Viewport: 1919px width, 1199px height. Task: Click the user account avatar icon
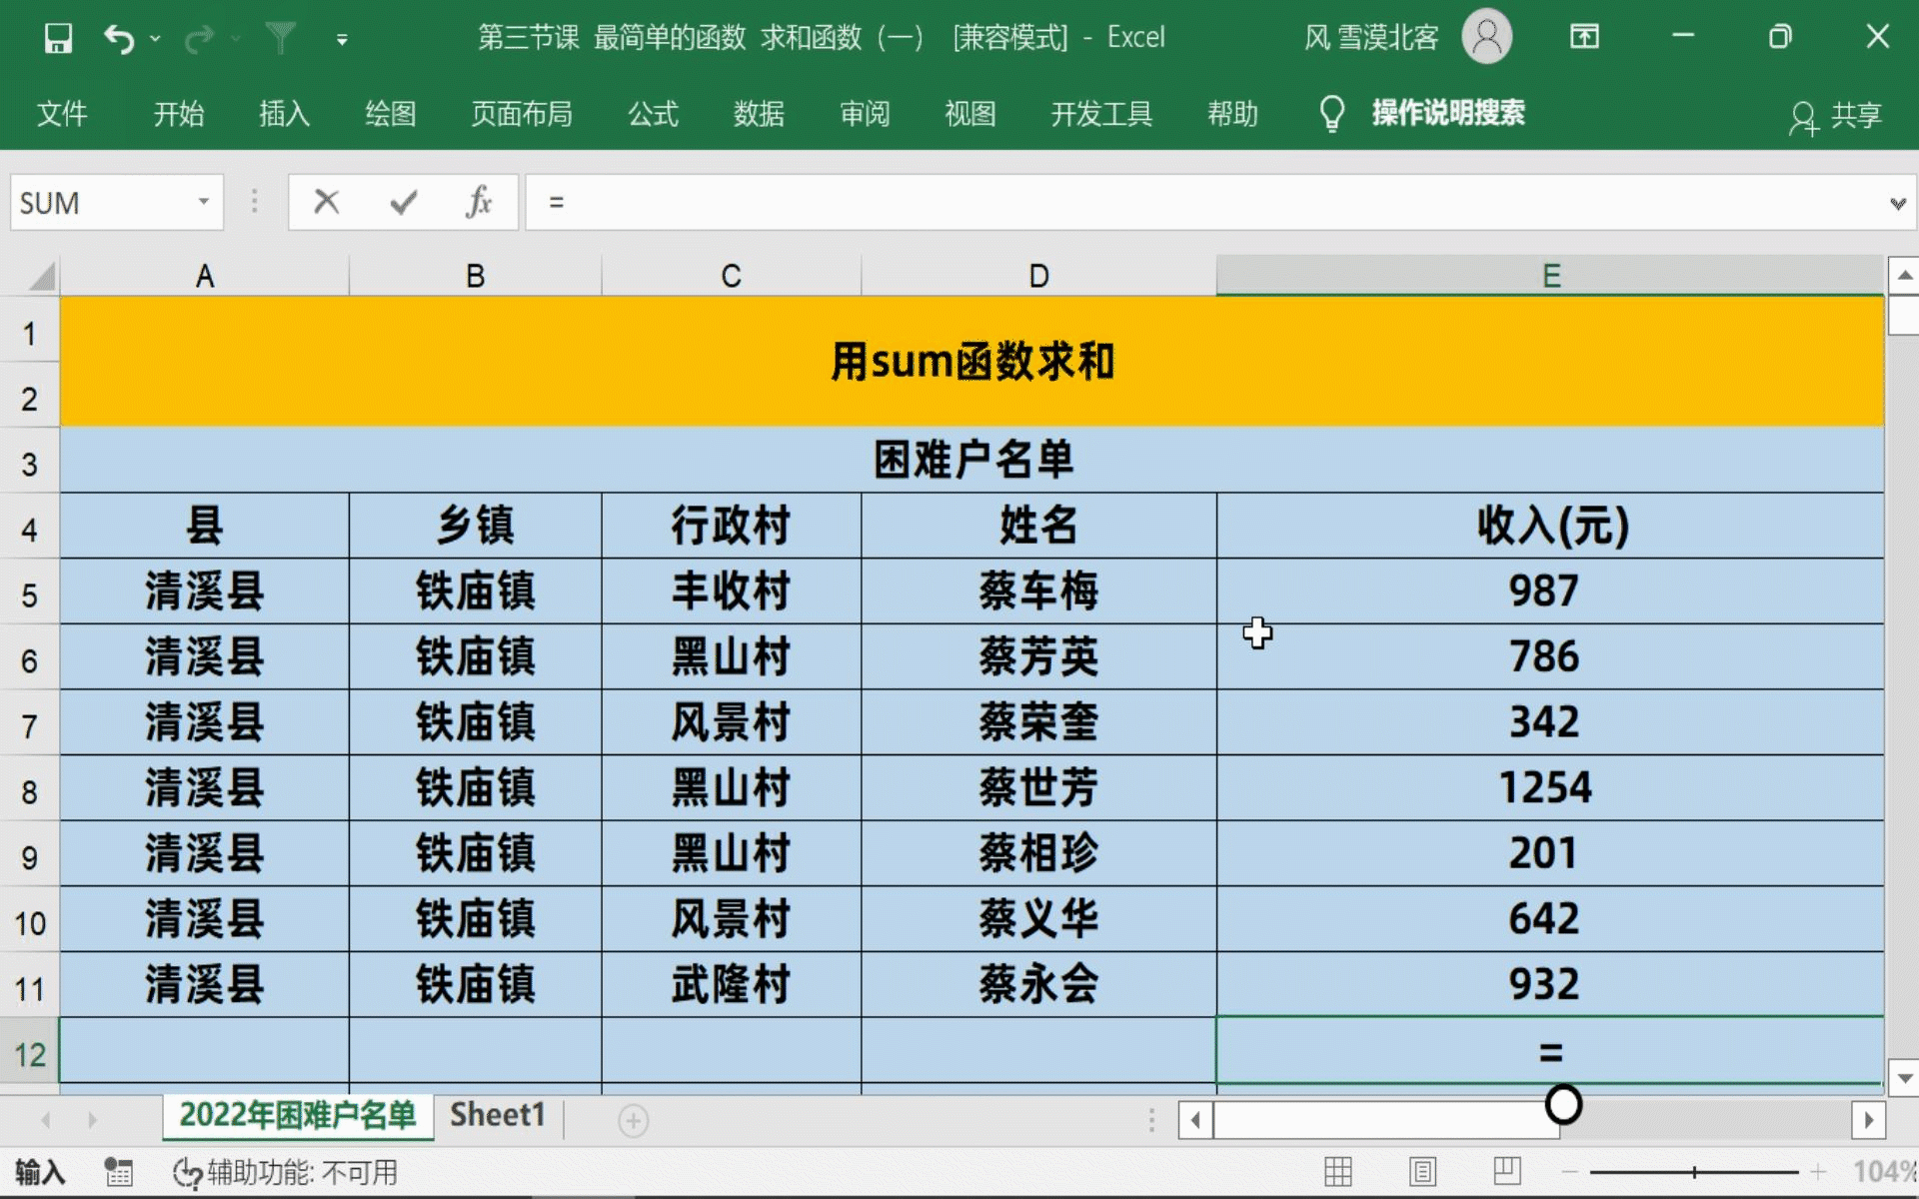click(1486, 37)
